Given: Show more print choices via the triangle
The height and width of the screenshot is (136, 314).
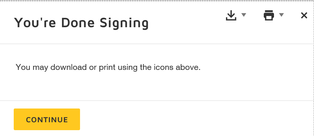Looking at the screenshot, I should click(x=281, y=15).
